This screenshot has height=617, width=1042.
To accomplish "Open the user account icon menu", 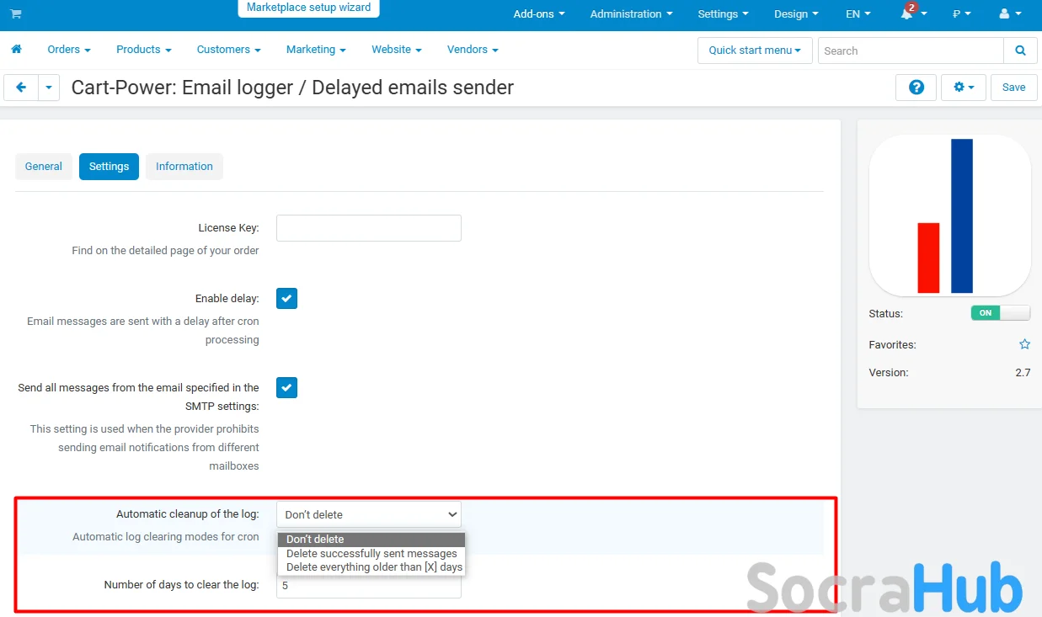I will click(1008, 14).
